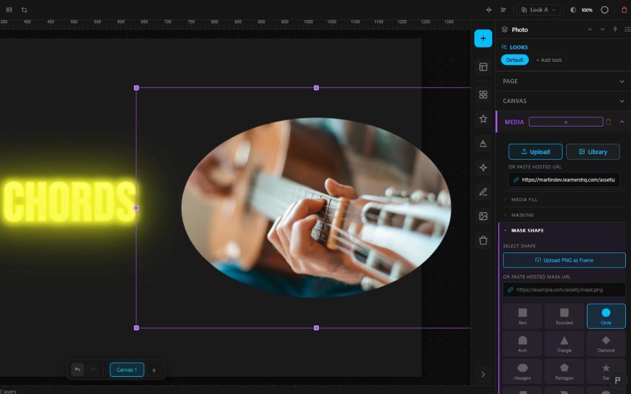
Task: Choose the Rect mask shape
Action: click(x=523, y=316)
